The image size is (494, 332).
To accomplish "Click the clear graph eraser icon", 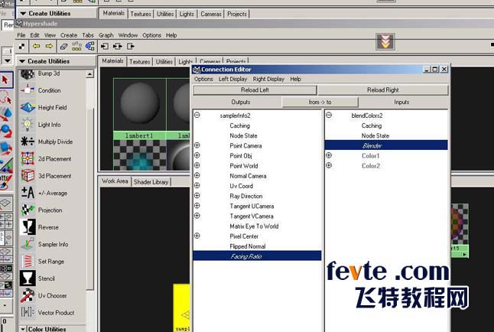I will click(x=63, y=47).
